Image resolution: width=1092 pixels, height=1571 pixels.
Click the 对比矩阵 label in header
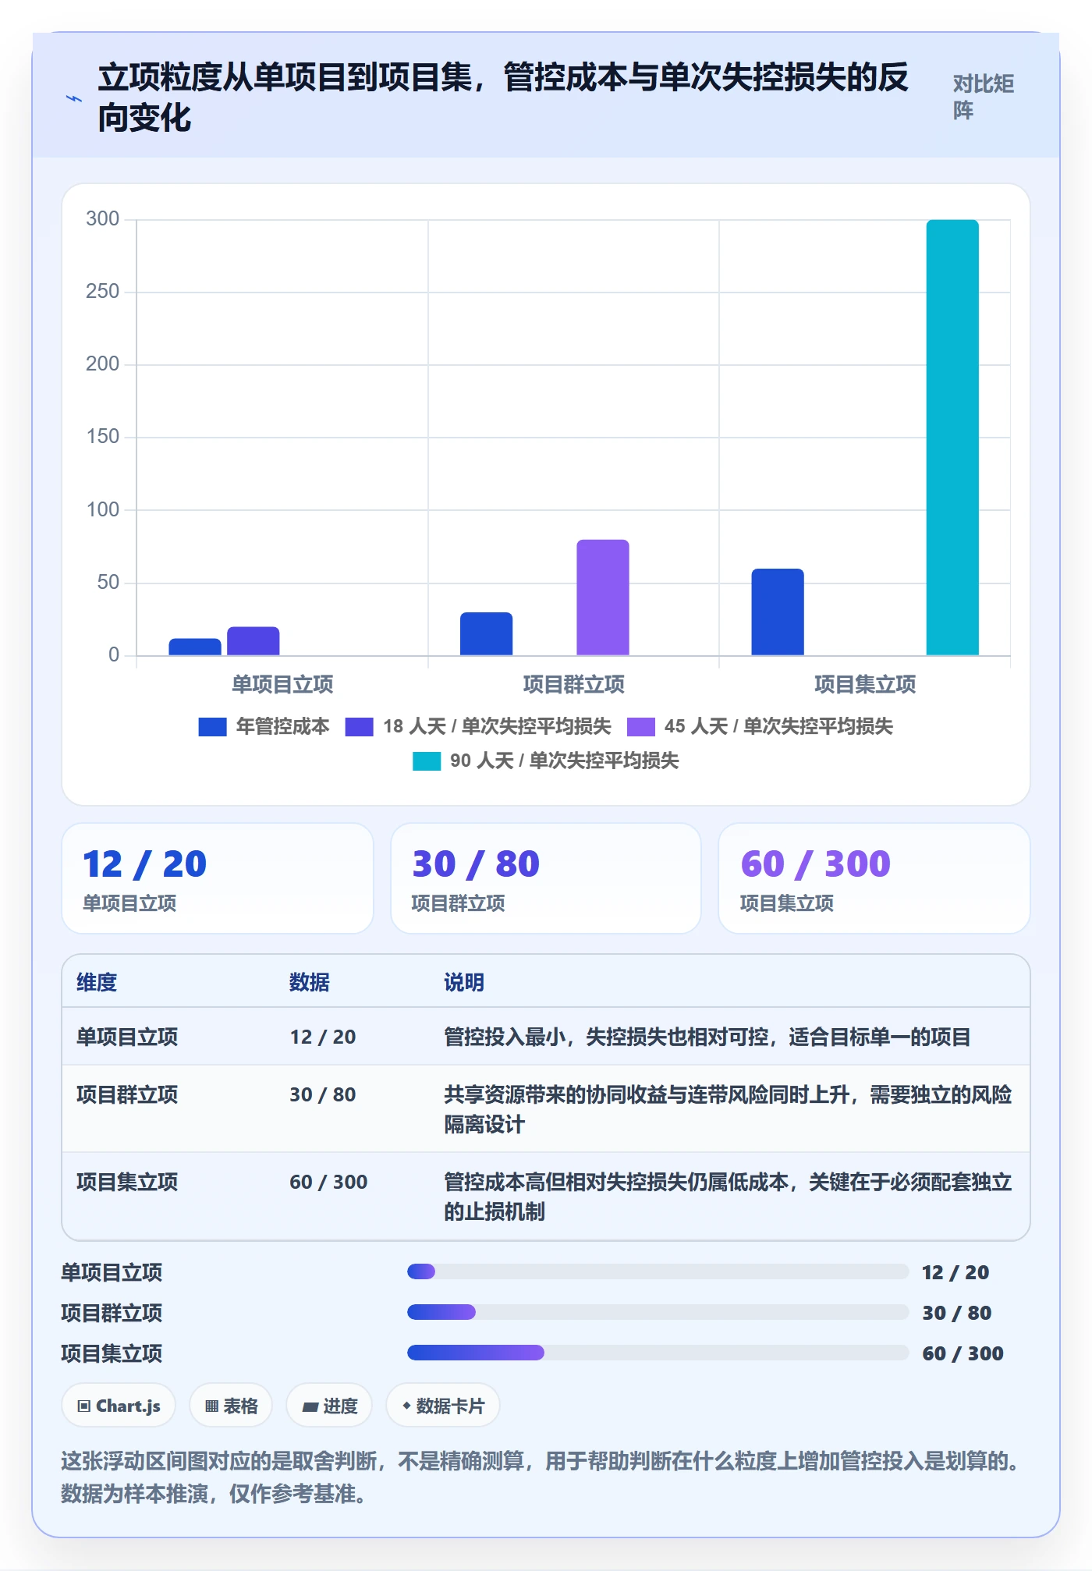(x=983, y=97)
